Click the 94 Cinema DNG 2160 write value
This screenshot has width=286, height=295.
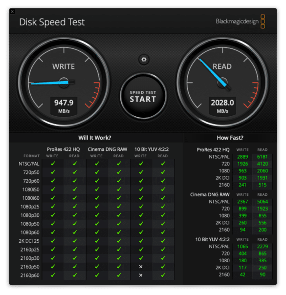(242, 230)
